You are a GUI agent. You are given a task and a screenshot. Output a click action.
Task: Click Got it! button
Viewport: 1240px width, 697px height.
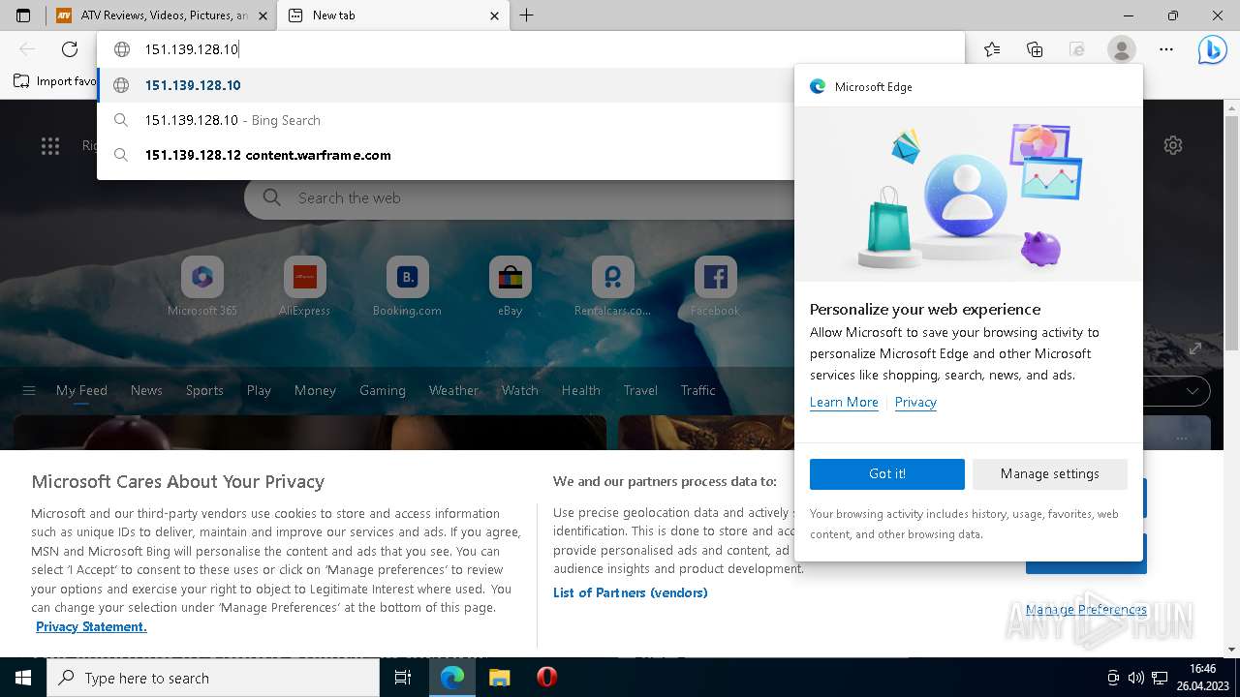tap(887, 473)
